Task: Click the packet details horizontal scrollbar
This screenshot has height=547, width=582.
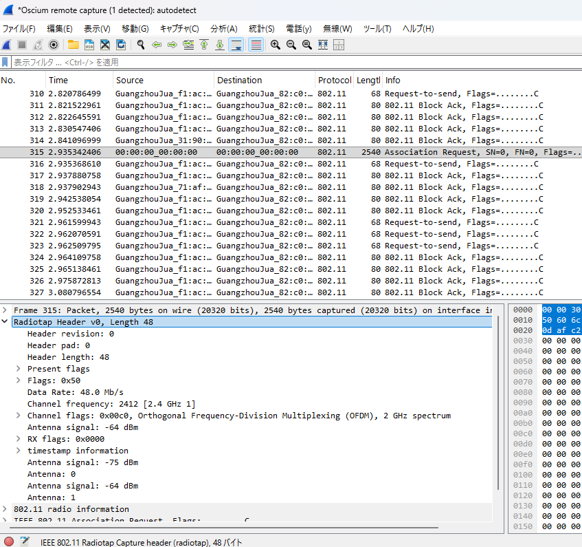Action: tap(224, 527)
